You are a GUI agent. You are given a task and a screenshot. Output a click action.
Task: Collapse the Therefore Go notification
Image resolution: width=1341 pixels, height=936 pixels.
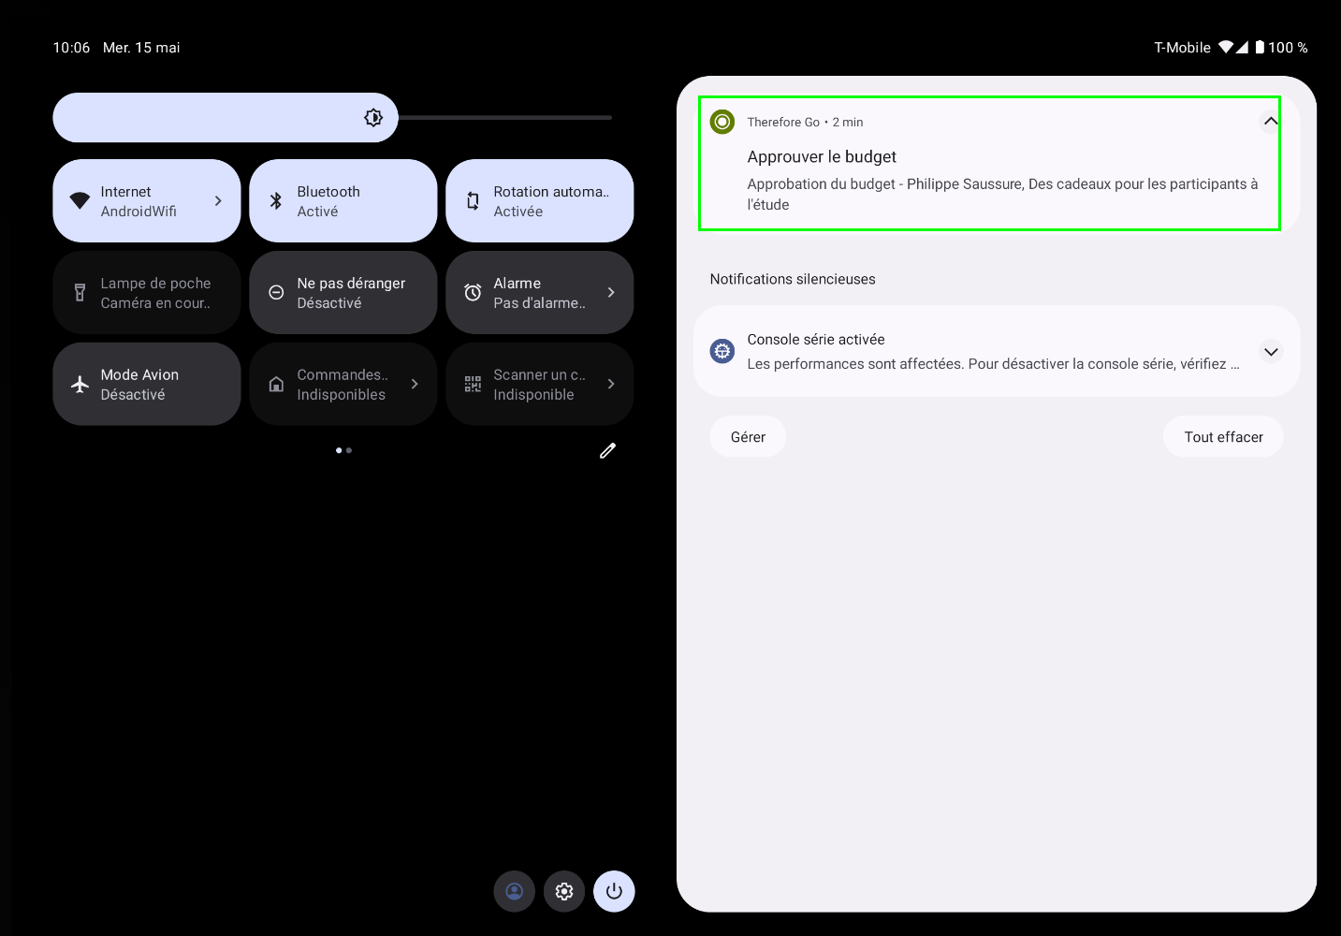point(1271,121)
